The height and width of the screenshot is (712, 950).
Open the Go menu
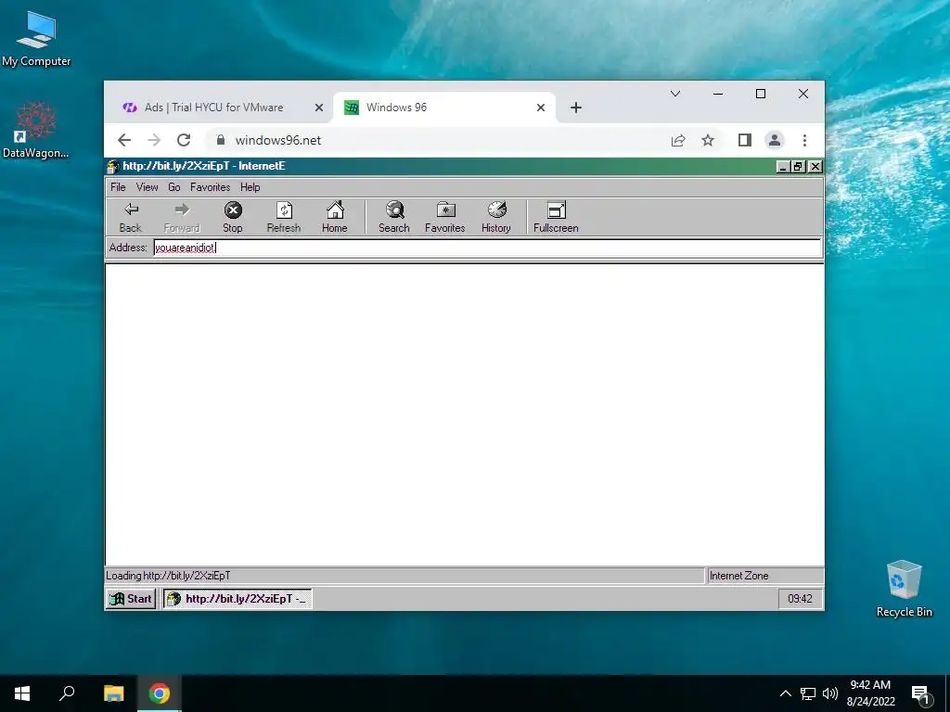pos(173,187)
